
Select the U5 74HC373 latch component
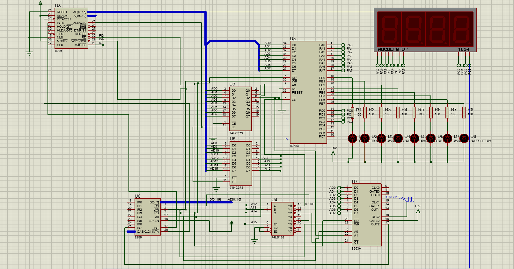(x=240, y=163)
